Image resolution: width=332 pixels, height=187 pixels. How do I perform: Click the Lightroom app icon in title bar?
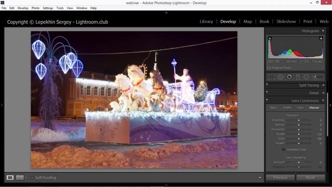[2, 3]
